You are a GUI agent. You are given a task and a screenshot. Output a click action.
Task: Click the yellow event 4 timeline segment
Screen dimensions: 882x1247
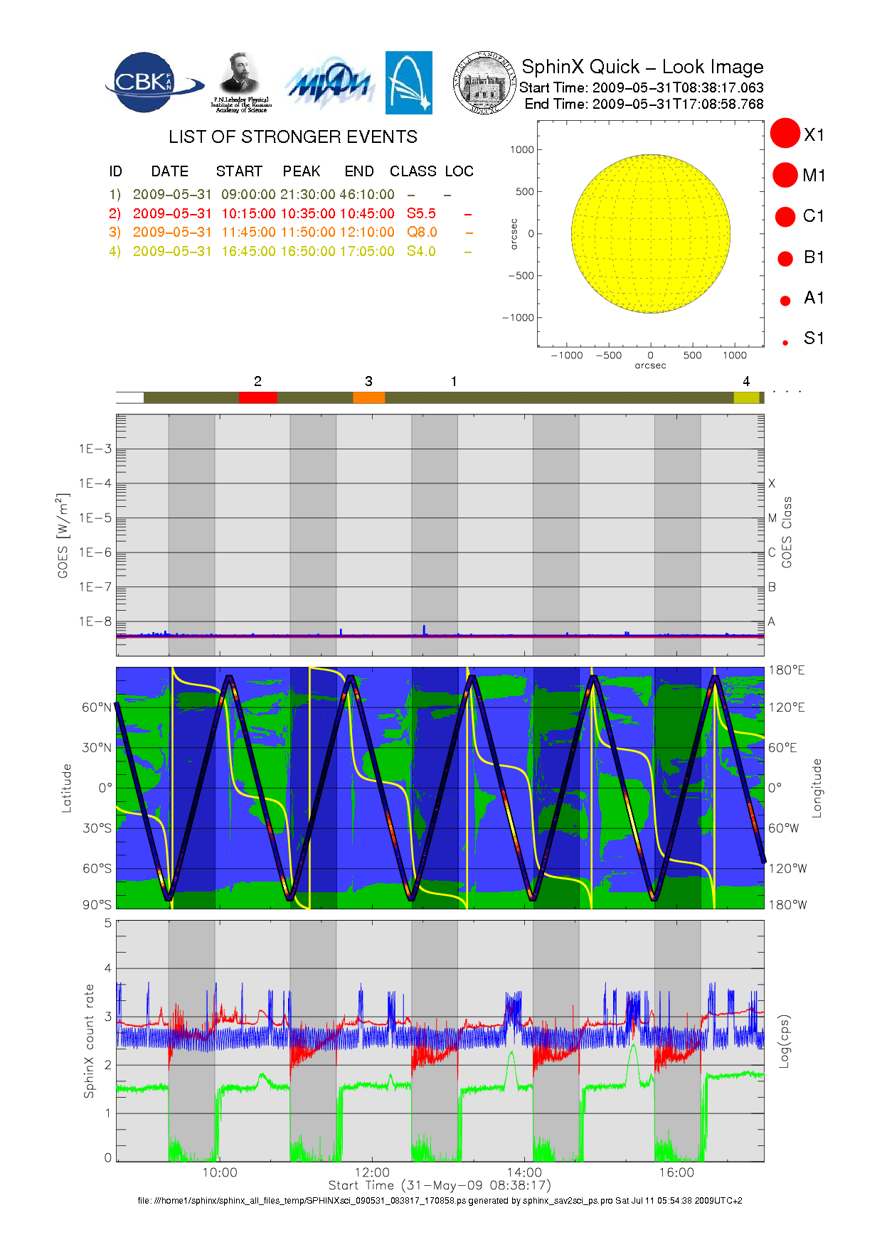click(x=746, y=397)
